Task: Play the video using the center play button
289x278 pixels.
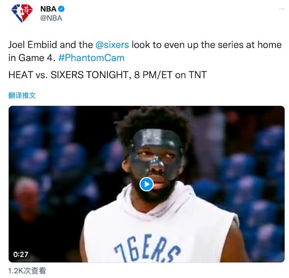Action: (x=147, y=184)
